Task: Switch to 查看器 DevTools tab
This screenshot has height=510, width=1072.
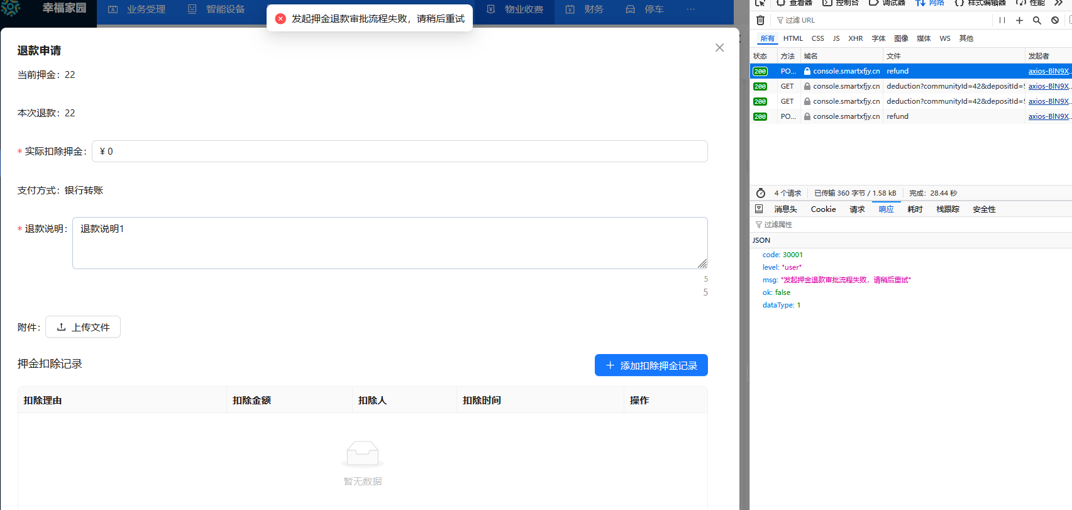Action: tap(794, 3)
